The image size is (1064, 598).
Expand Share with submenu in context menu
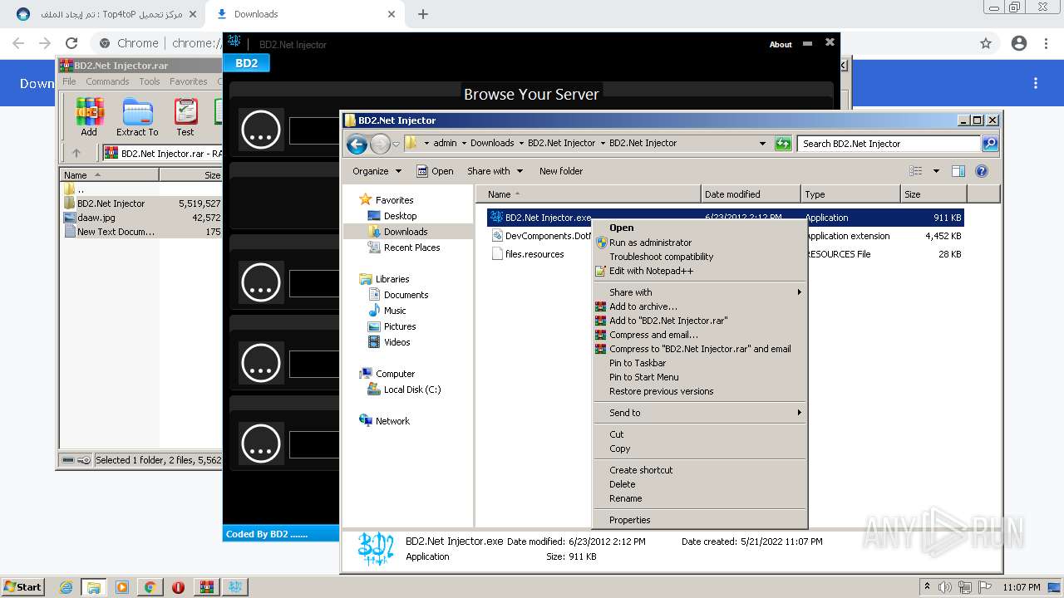click(700, 292)
